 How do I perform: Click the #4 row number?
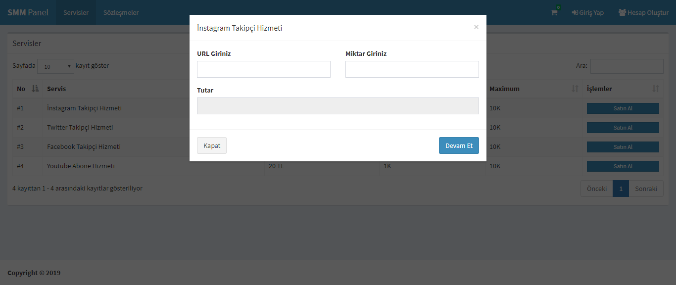20,166
